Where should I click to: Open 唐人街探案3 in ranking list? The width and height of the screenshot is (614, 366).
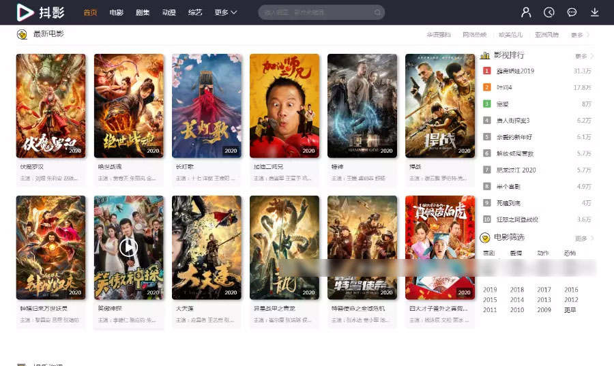(513, 121)
